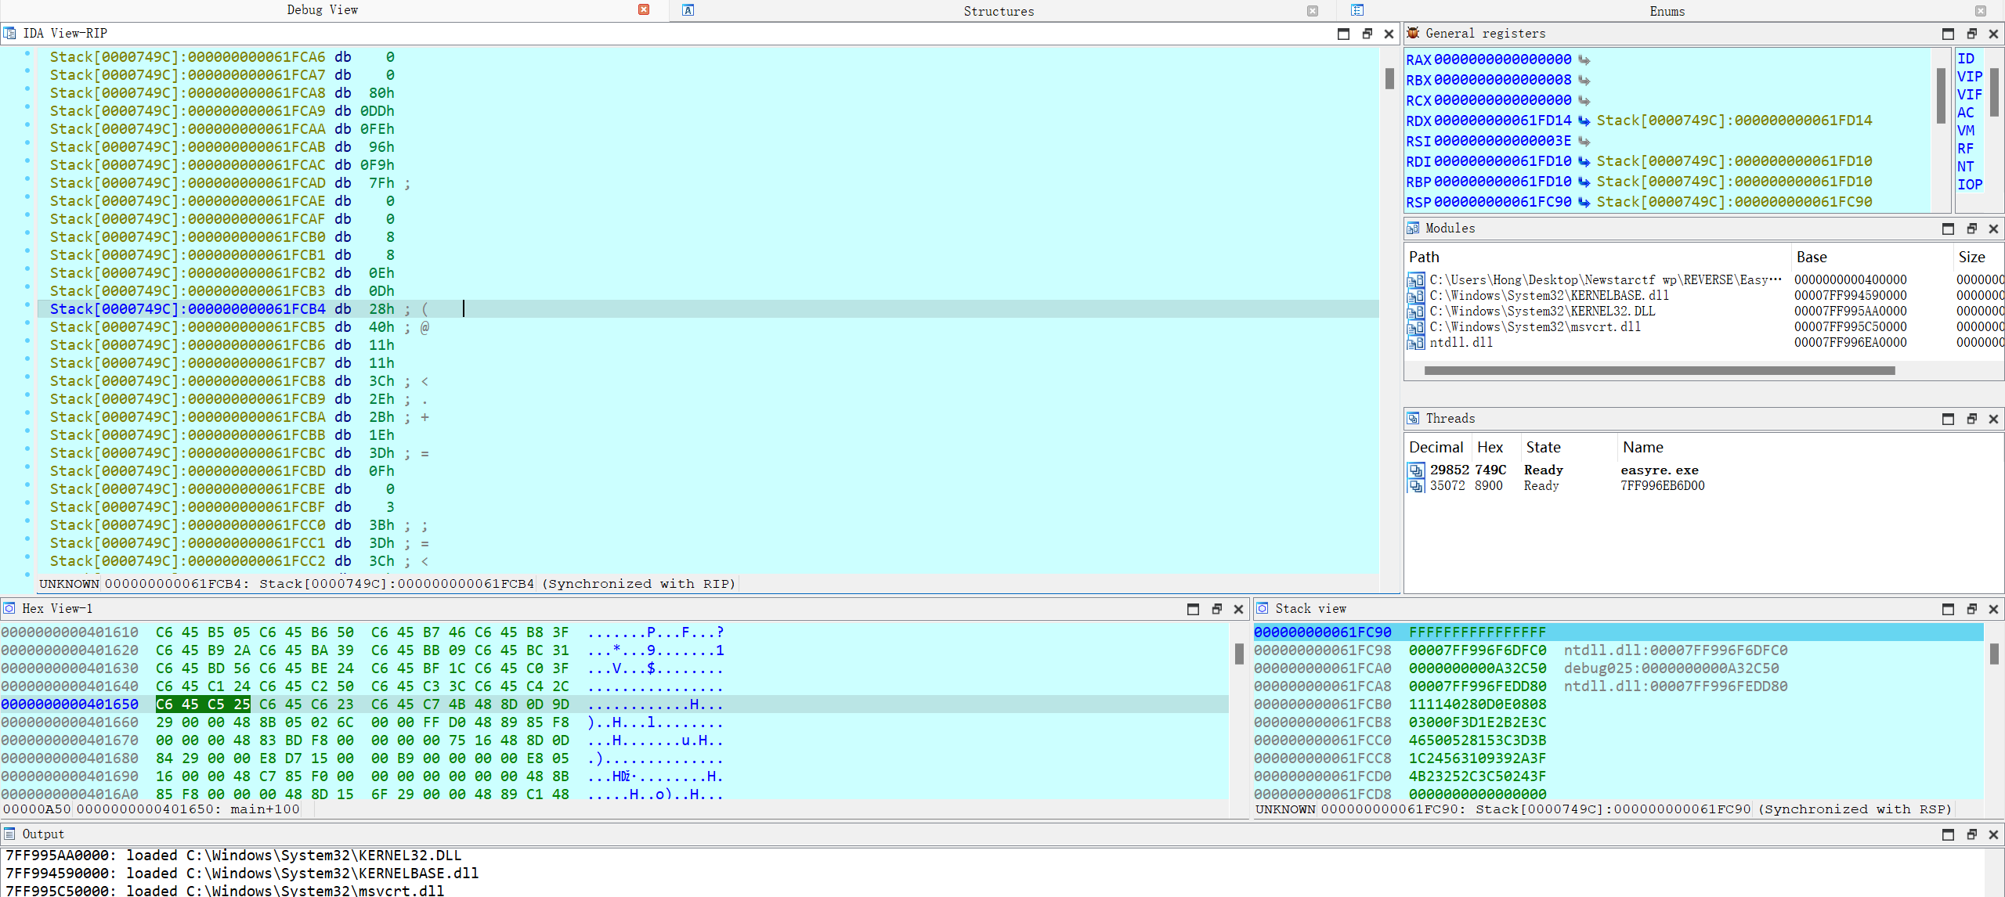The image size is (2005, 897).
Task: Sort threads by State column
Action: 1569,447
